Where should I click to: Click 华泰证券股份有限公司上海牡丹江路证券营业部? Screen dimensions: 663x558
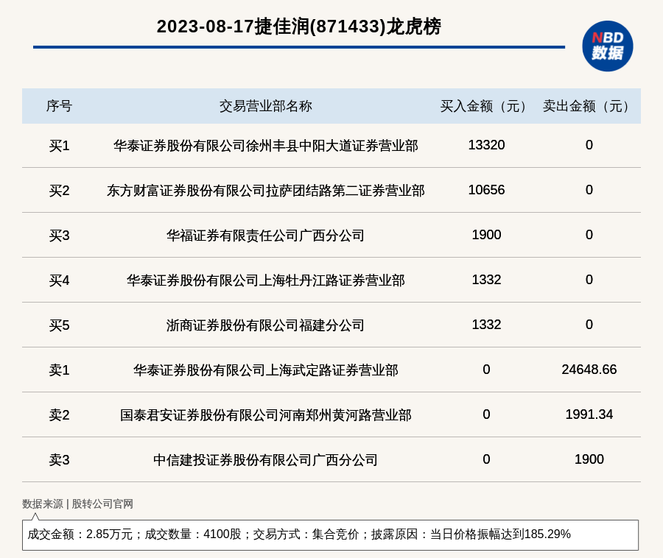pos(265,280)
